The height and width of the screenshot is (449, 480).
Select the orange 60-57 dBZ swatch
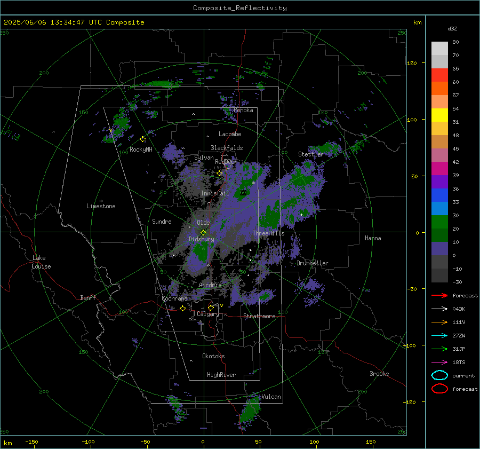click(x=439, y=89)
